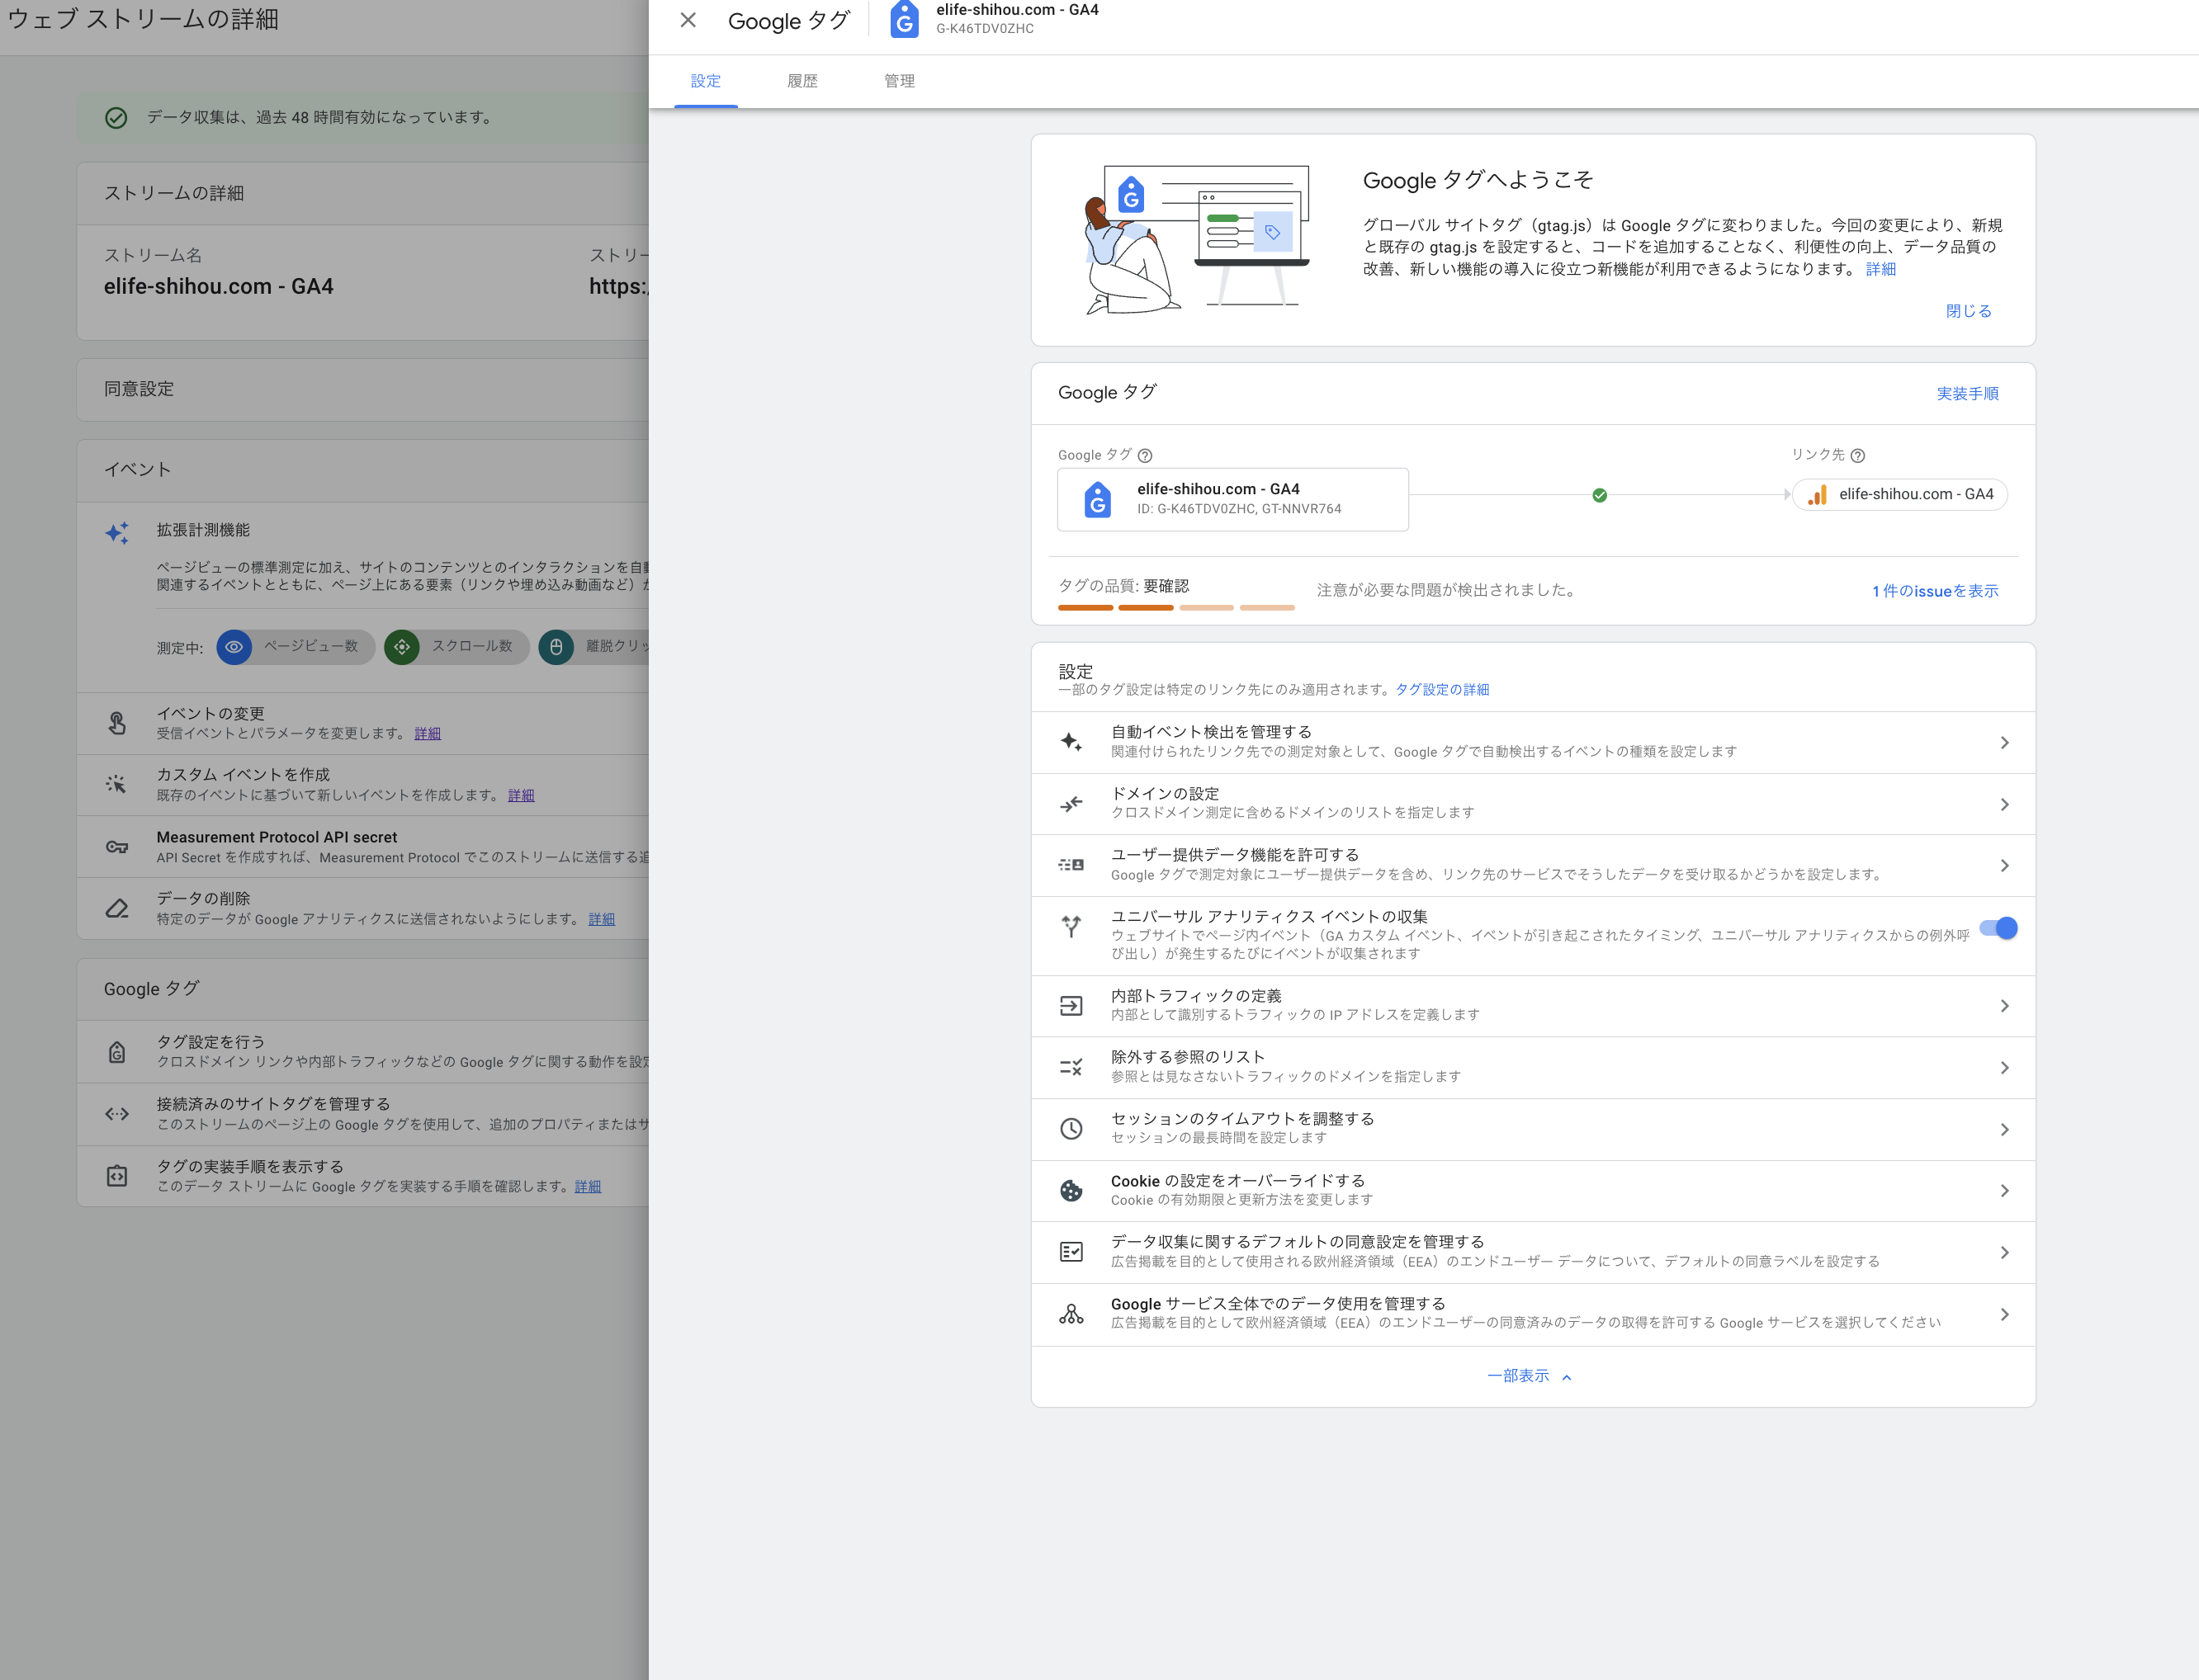Switch to the 管理 tab
This screenshot has width=2199, height=1680.
tap(900, 81)
